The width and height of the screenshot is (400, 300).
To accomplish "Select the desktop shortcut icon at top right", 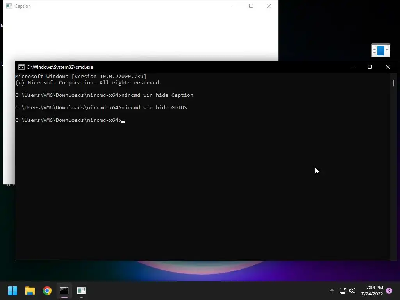I will (380, 50).
